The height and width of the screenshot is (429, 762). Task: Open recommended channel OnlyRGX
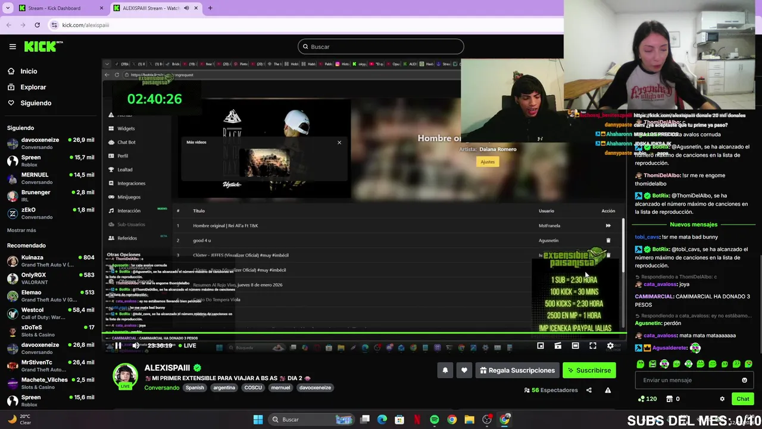tap(51, 278)
